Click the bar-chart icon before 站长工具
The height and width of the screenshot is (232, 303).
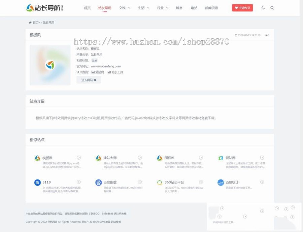pos(109,72)
